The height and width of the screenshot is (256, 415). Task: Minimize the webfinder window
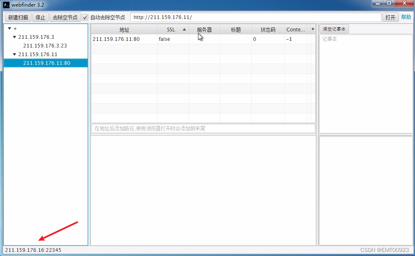[x=378, y=3]
